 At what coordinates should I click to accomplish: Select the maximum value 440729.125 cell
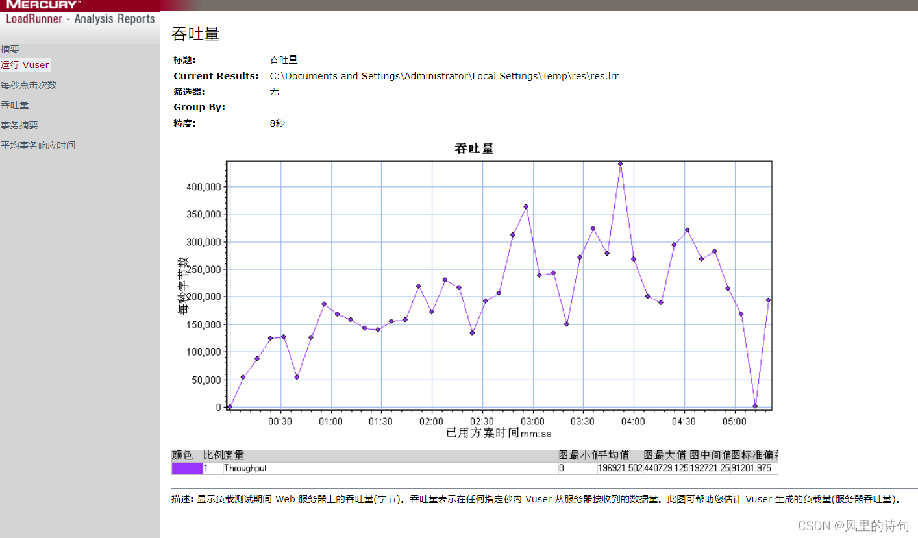coord(665,469)
